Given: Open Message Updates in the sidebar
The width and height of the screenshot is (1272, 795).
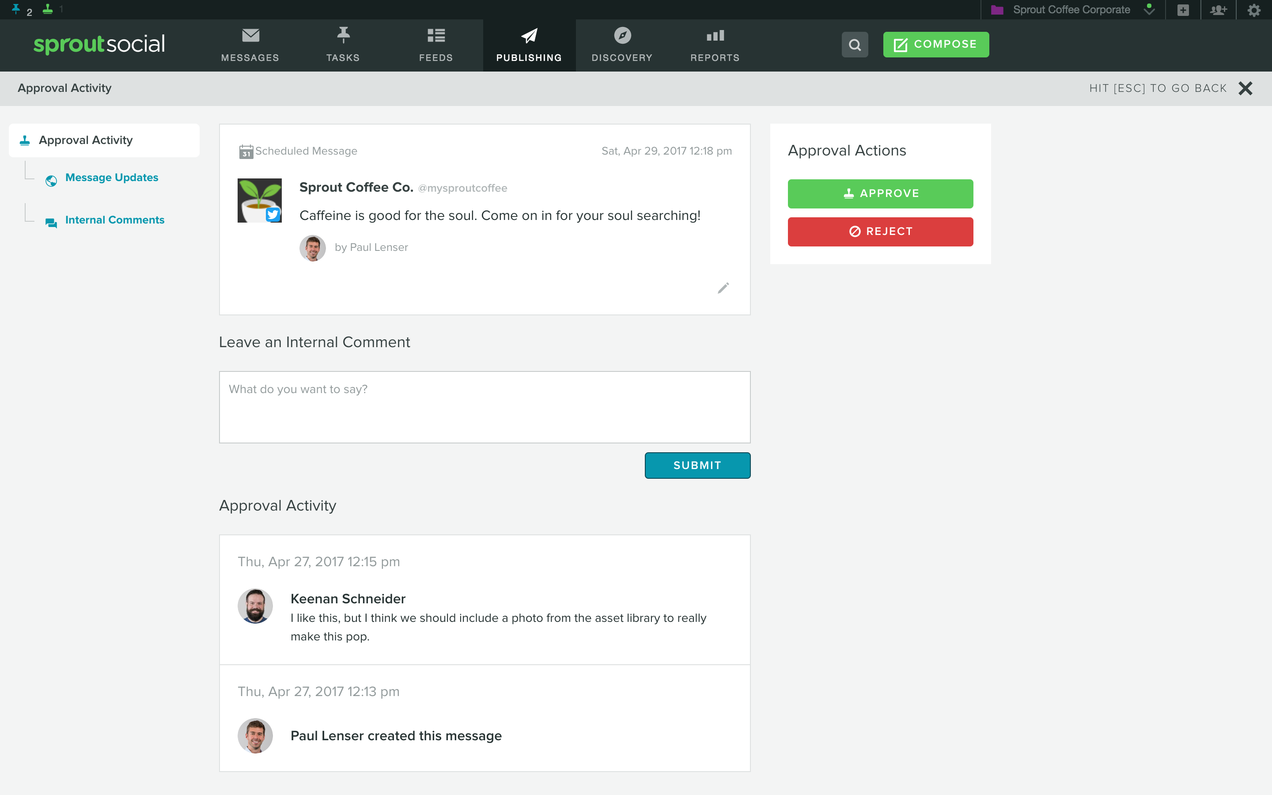Looking at the screenshot, I should (x=111, y=178).
